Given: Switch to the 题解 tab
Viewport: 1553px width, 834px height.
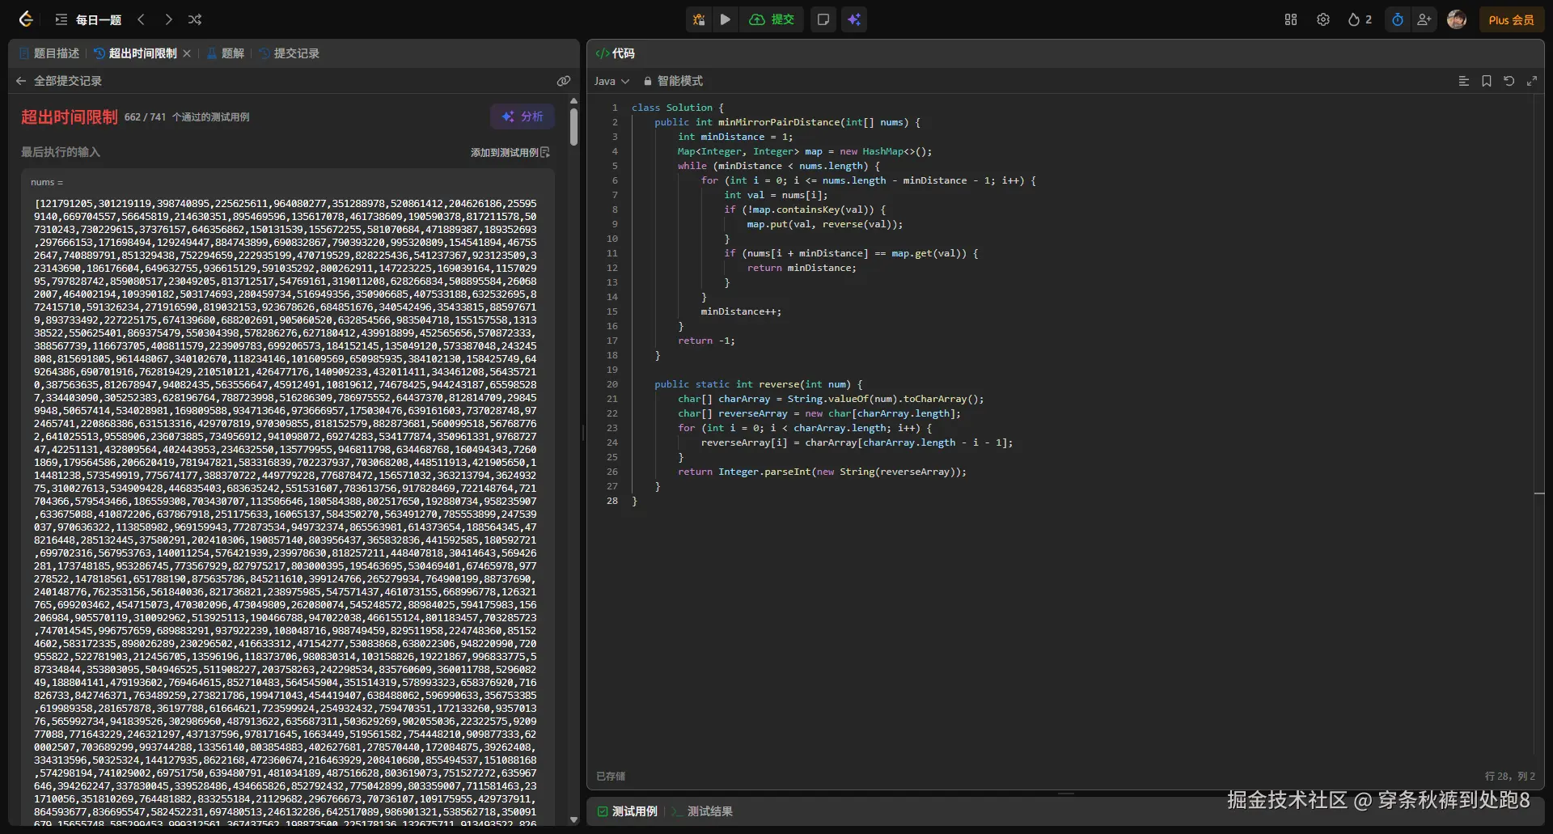Looking at the screenshot, I should pyautogui.click(x=226, y=53).
